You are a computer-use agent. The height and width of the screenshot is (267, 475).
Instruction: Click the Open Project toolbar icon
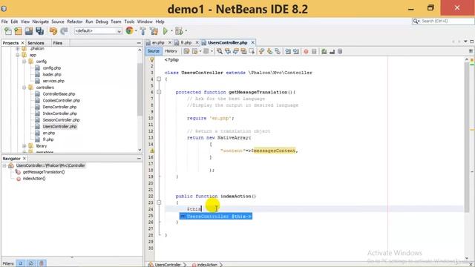(x=29, y=31)
